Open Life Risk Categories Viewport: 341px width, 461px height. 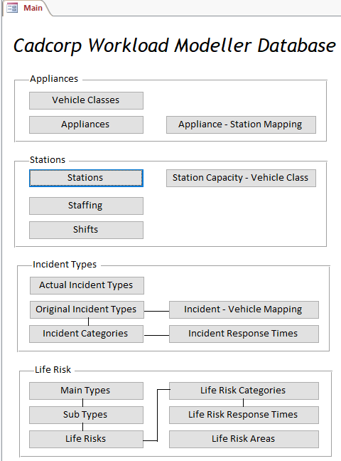[244, 391]
